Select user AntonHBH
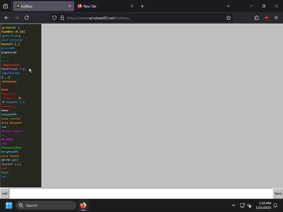 pyautogui.click(x=8, y=48)
